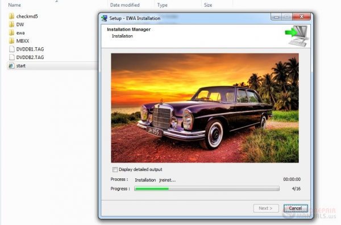341x225 pixels.
Task: Select the DVDDB2.TAG file name
Action: pos(30,57)
